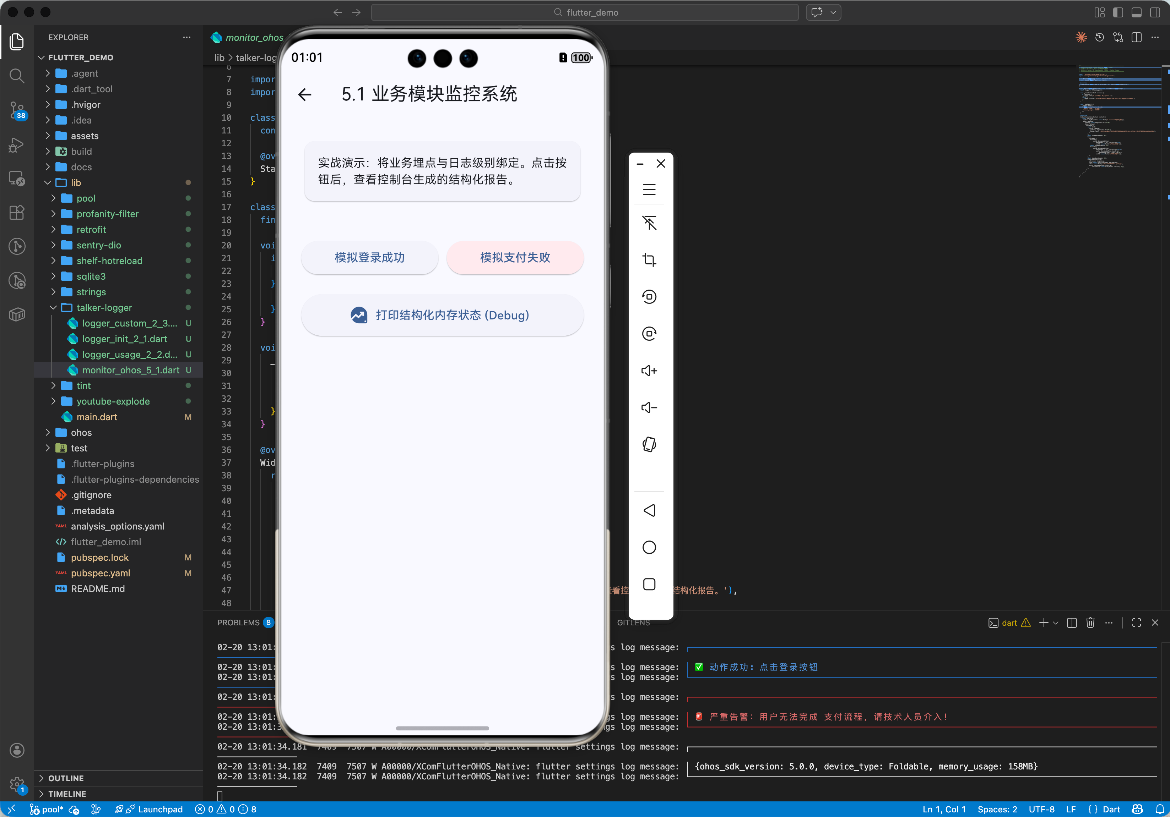The width and height of the screenshot is (1170, 817).
Task: Tap the 模拟登录成功 button
Action: [x=369, y=258]
